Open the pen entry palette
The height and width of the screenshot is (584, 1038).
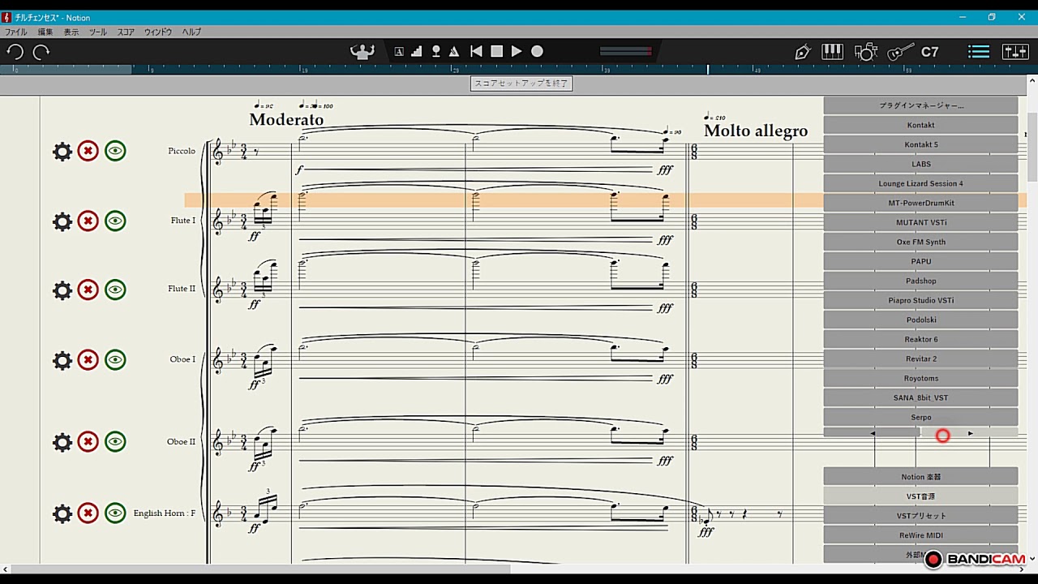803,52
